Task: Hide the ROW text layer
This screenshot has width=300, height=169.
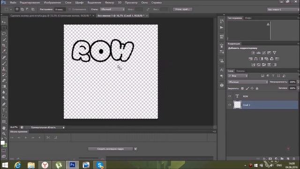Action: tap(230, 96)
